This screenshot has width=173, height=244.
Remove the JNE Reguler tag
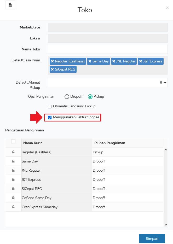[x=114, y=61]
